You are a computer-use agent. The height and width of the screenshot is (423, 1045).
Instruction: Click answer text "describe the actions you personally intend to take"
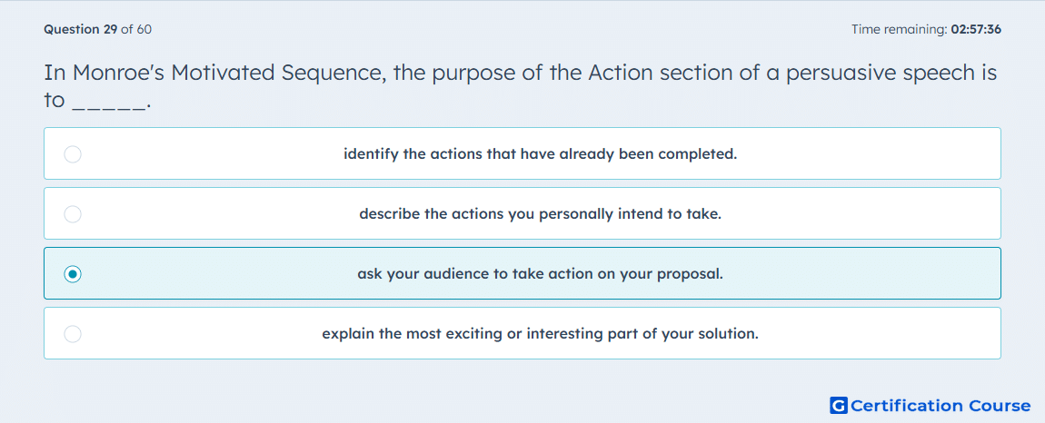pyautogui.click(x=541, y=214)
